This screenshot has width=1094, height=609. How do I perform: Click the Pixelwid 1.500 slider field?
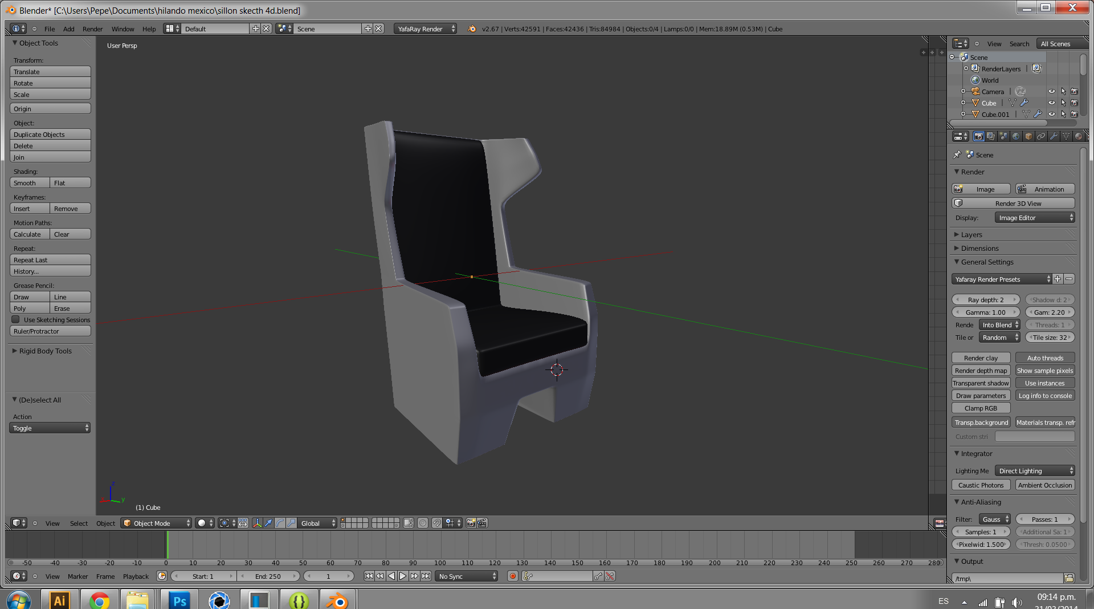coord(981,545)
